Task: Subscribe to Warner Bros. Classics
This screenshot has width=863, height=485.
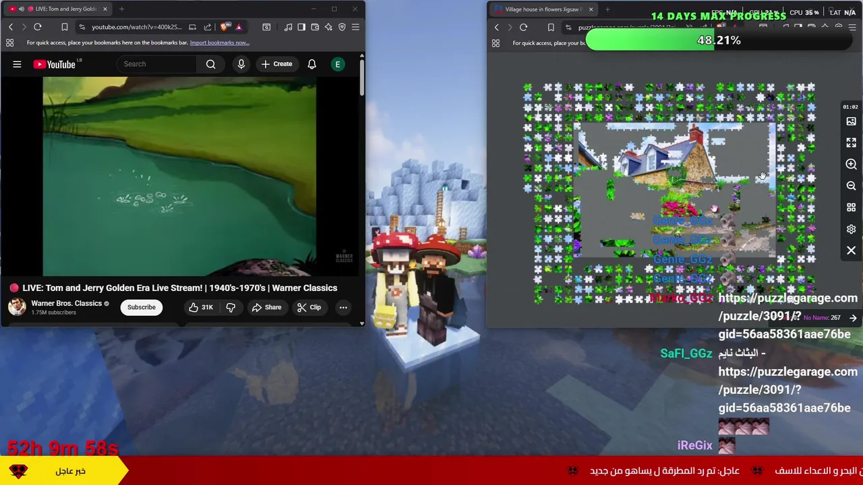Action: 142,307
